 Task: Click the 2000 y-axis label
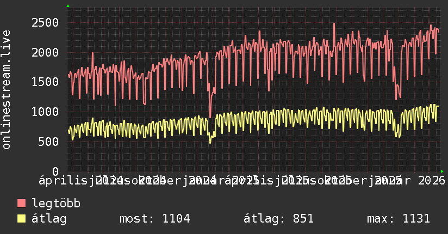click(x=45, y=52)
